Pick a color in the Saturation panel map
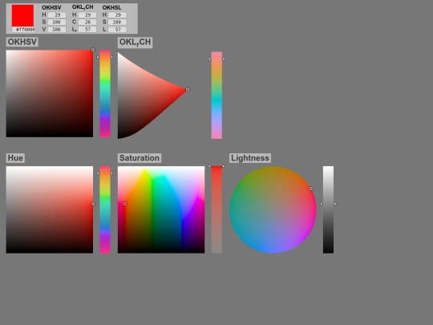433x325 pixels. (161, 209)
